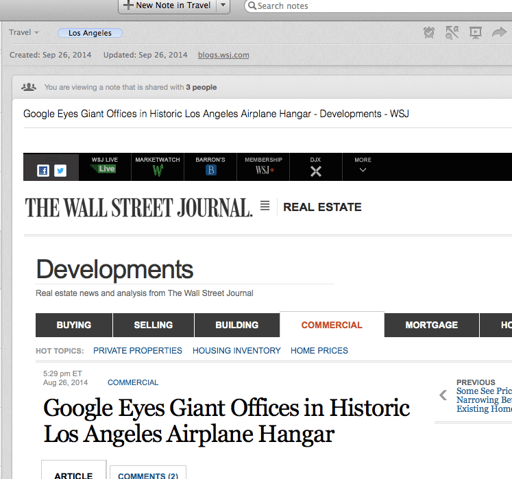
Task: Open Barron's from the WSJ bar
Action: point(210,167)
